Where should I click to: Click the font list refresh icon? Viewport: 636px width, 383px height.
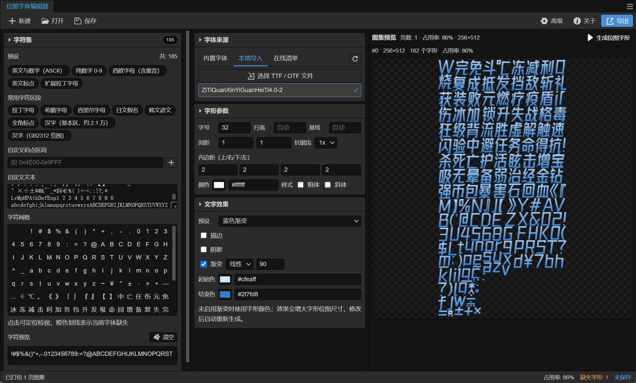tap(355, 59)
